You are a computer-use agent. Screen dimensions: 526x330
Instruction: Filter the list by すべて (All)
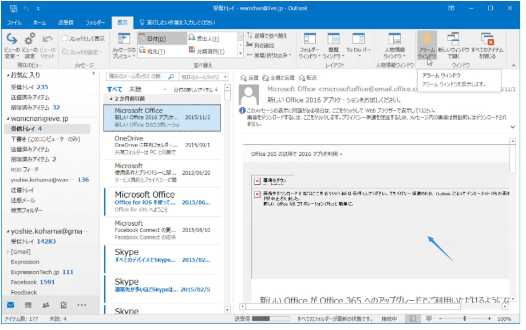point(114,89)
